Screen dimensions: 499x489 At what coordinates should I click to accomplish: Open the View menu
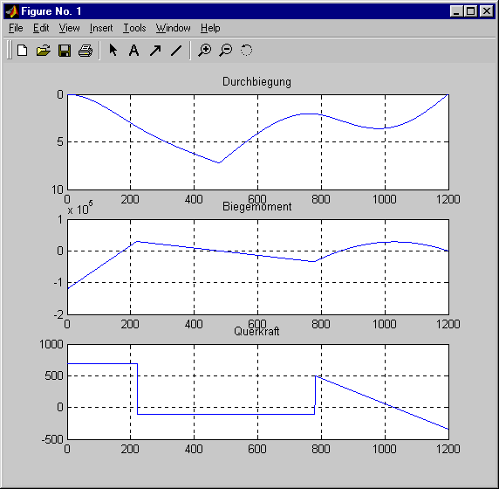pyautogui.click(x=69, y=28)
